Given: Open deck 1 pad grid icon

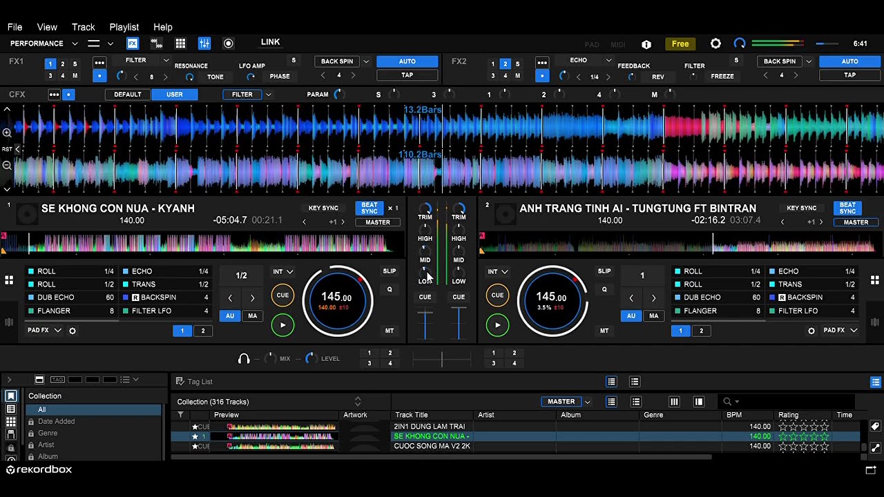Looking at the screenshot, I should 9,280.
